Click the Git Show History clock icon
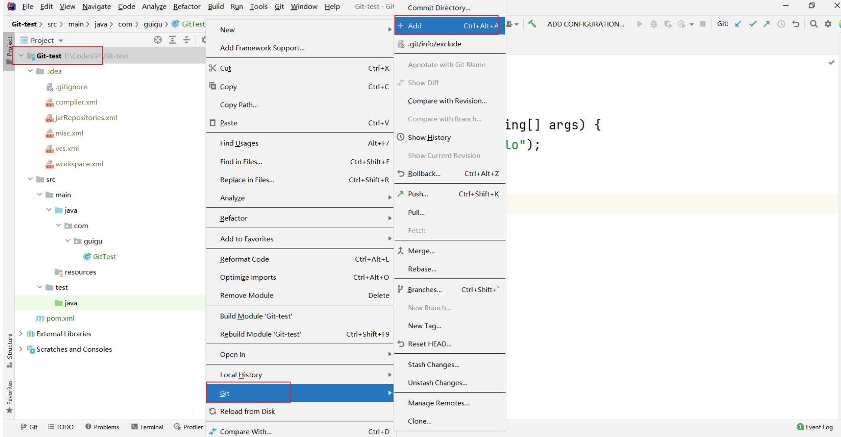Image resolution: width=841 pixels, height=437 pixels. coord(781,24)
